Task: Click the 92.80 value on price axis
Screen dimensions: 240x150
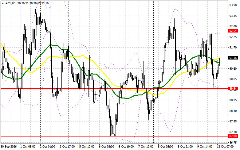Action: tap(233, 26)
